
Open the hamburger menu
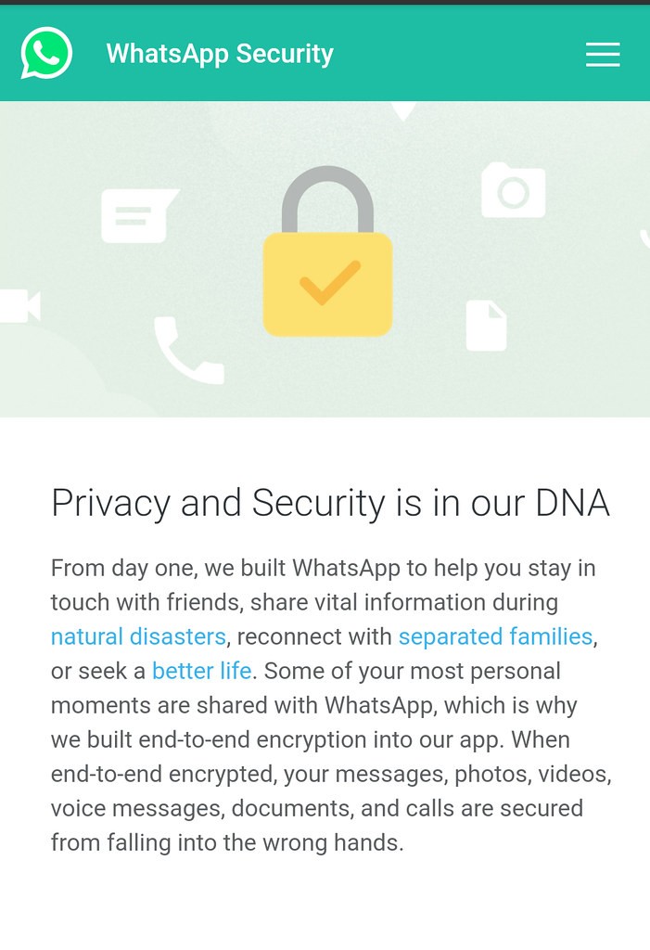(x=602, y=54)
